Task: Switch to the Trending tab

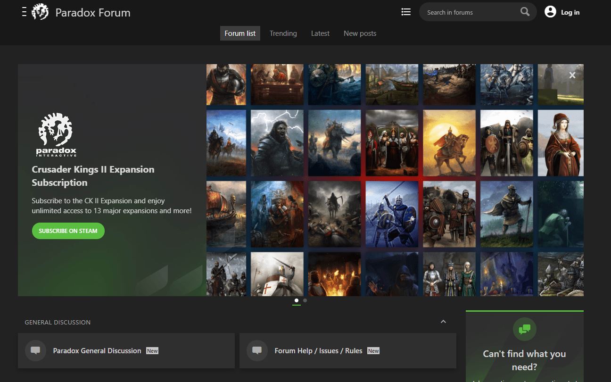Action: tap(283, 33)
